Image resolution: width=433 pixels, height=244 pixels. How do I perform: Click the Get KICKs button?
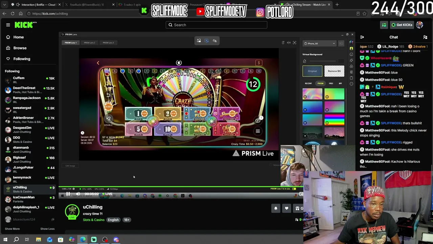(402, 25)
